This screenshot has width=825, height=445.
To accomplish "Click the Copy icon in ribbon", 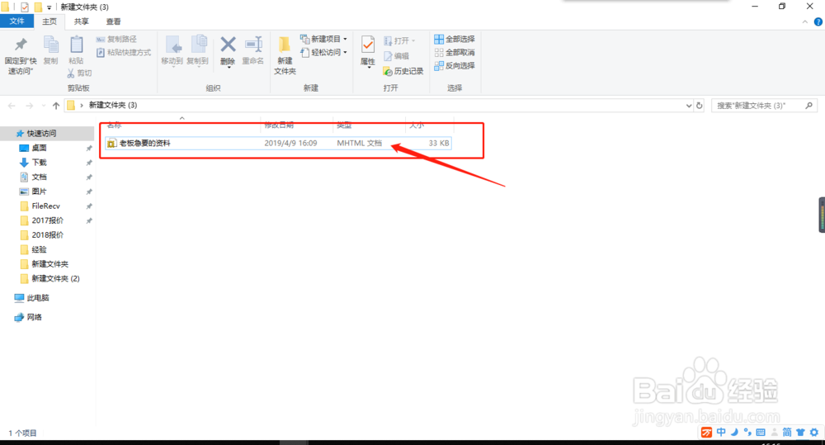I will tap(51, 45).
